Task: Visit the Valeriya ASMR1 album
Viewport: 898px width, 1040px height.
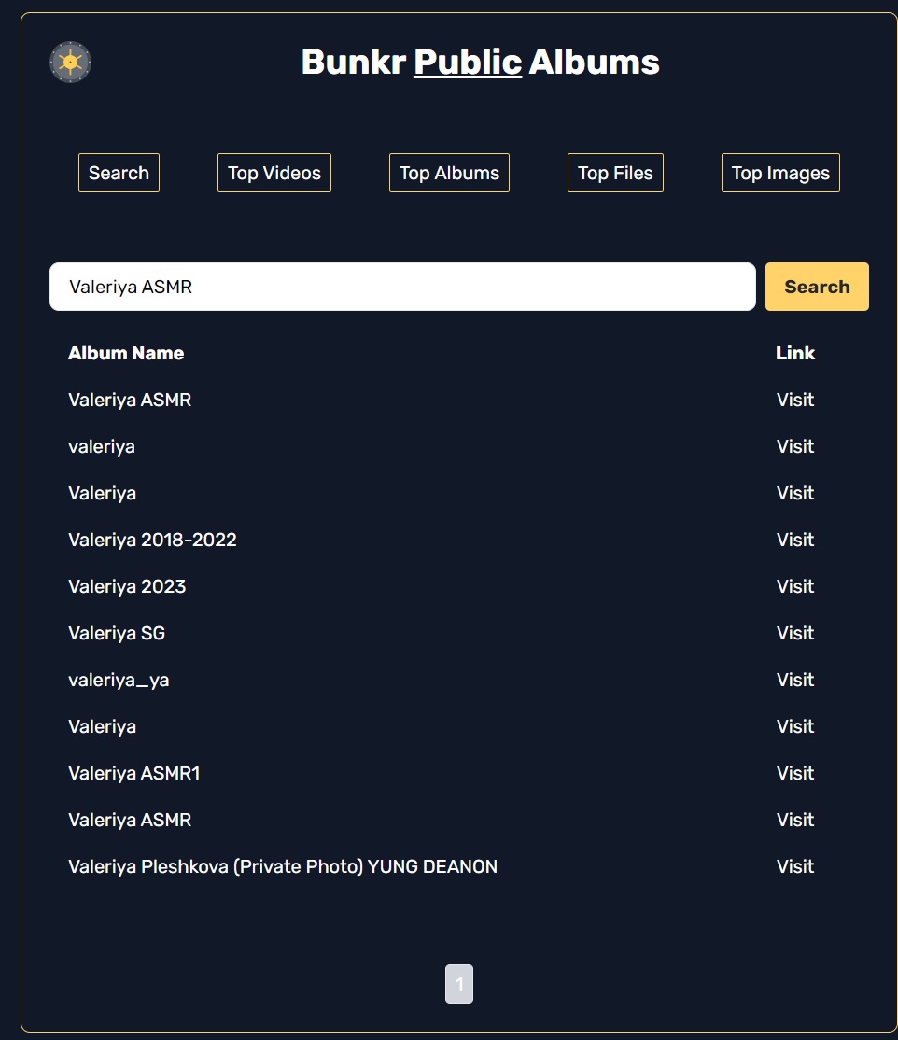Action: coord(794,773)
